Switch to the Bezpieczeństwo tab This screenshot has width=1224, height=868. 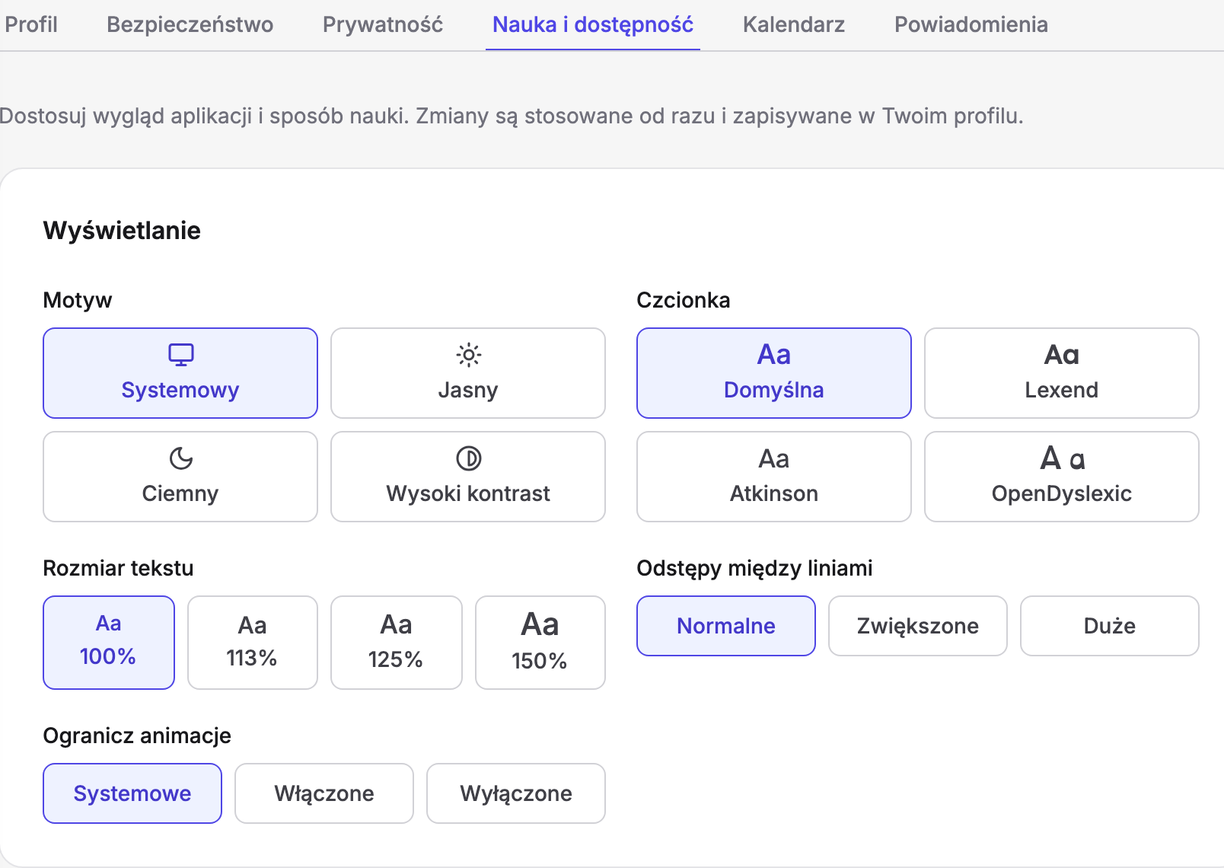click(190, 24)
